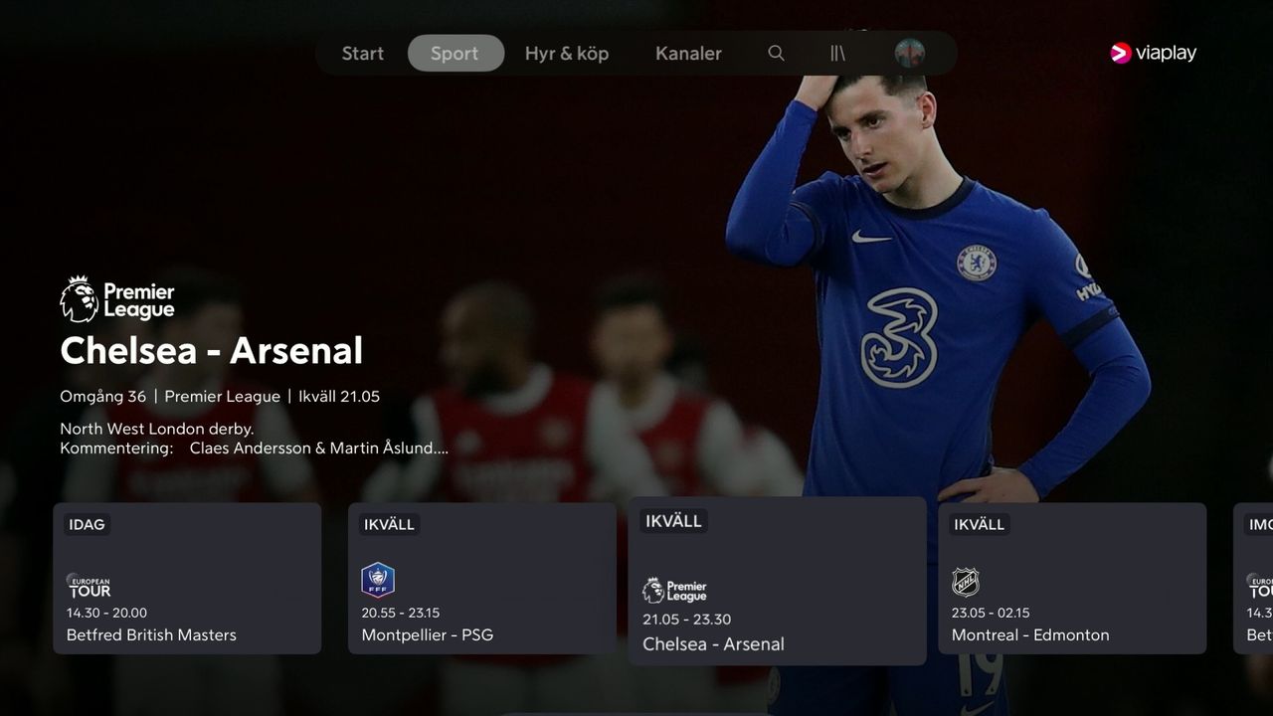Click the NHL logo on Montreal card
1273x716 pixels.
966,582
